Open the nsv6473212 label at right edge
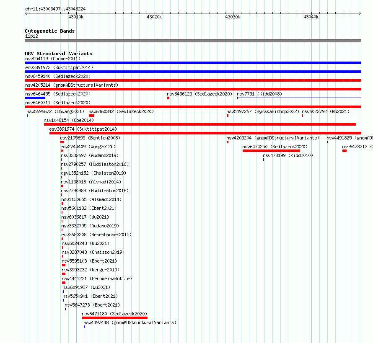Screen dimensions: 373x343 pos(357,147)
